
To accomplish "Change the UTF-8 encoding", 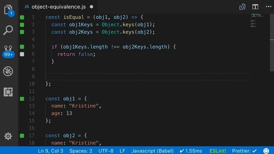I will point(106,151).
